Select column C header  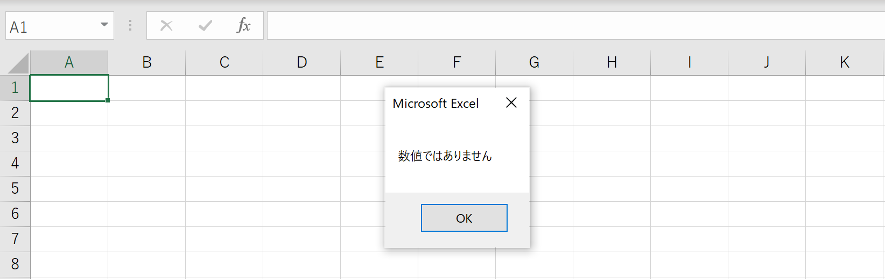coord(224,63)
